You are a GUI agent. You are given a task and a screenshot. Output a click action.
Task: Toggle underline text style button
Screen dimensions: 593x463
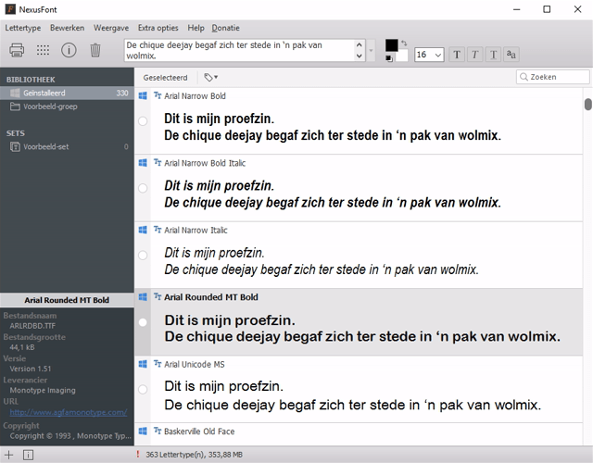pos(493,55)
